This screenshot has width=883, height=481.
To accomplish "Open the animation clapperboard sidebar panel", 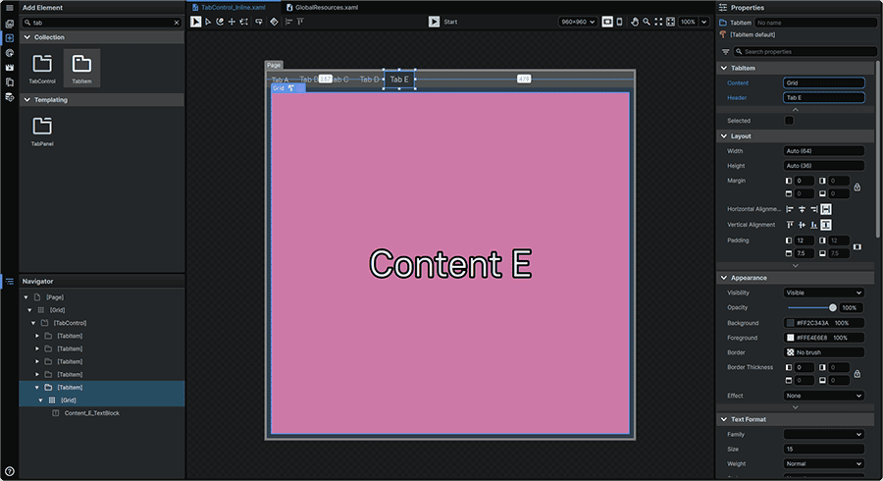I will (9, 68).
